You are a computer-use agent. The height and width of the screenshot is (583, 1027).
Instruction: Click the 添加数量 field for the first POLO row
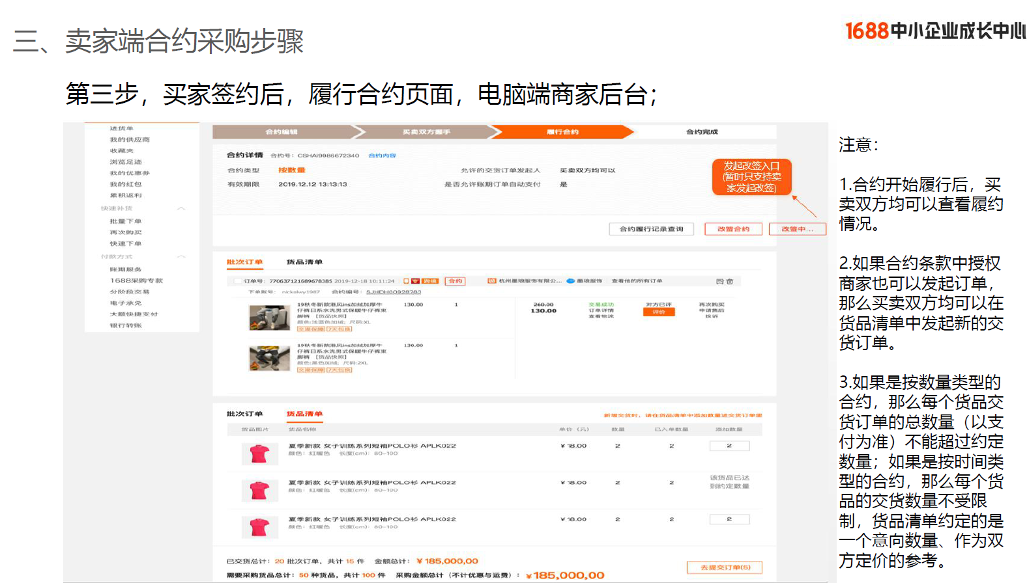729,446
